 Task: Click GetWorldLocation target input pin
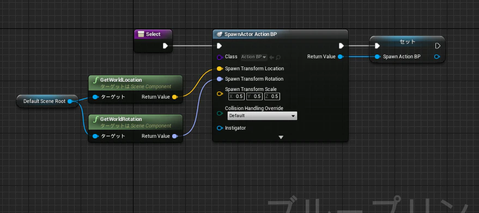click(95, 97)
